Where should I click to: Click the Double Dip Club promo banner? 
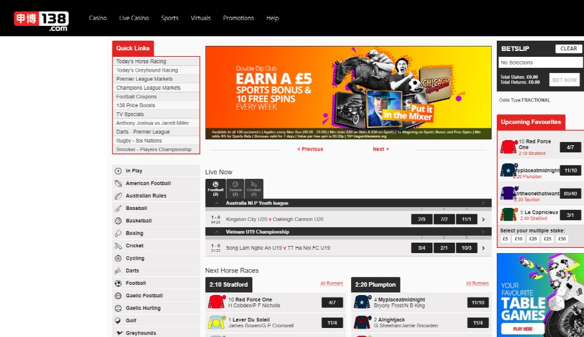tap(348, 93)
